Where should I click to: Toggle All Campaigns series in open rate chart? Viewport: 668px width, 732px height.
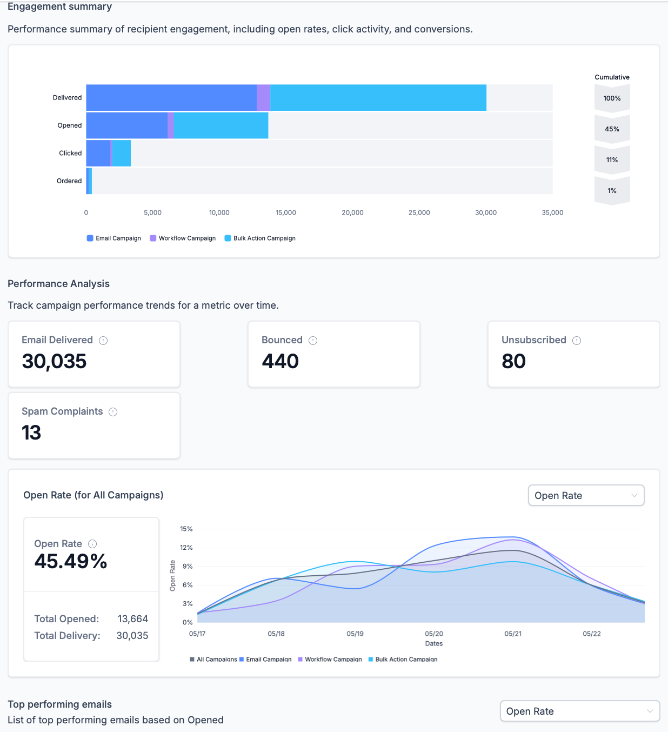tap(213, 660)
